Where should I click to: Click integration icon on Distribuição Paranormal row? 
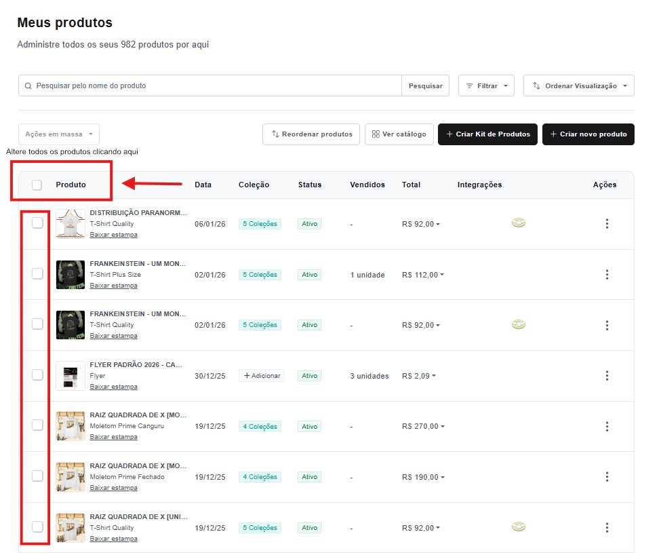pos(518,223)
